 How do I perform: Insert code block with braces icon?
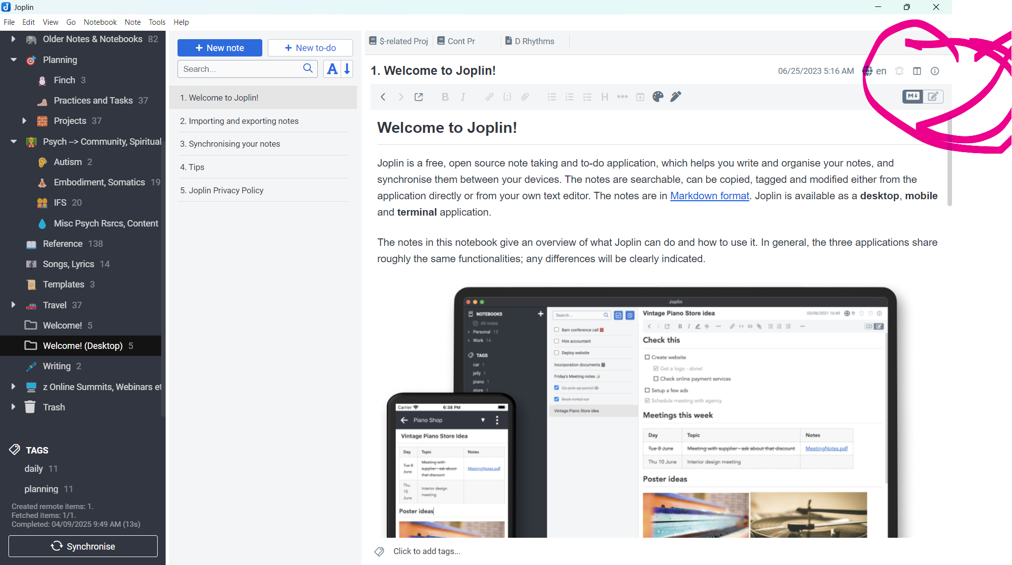507,97
